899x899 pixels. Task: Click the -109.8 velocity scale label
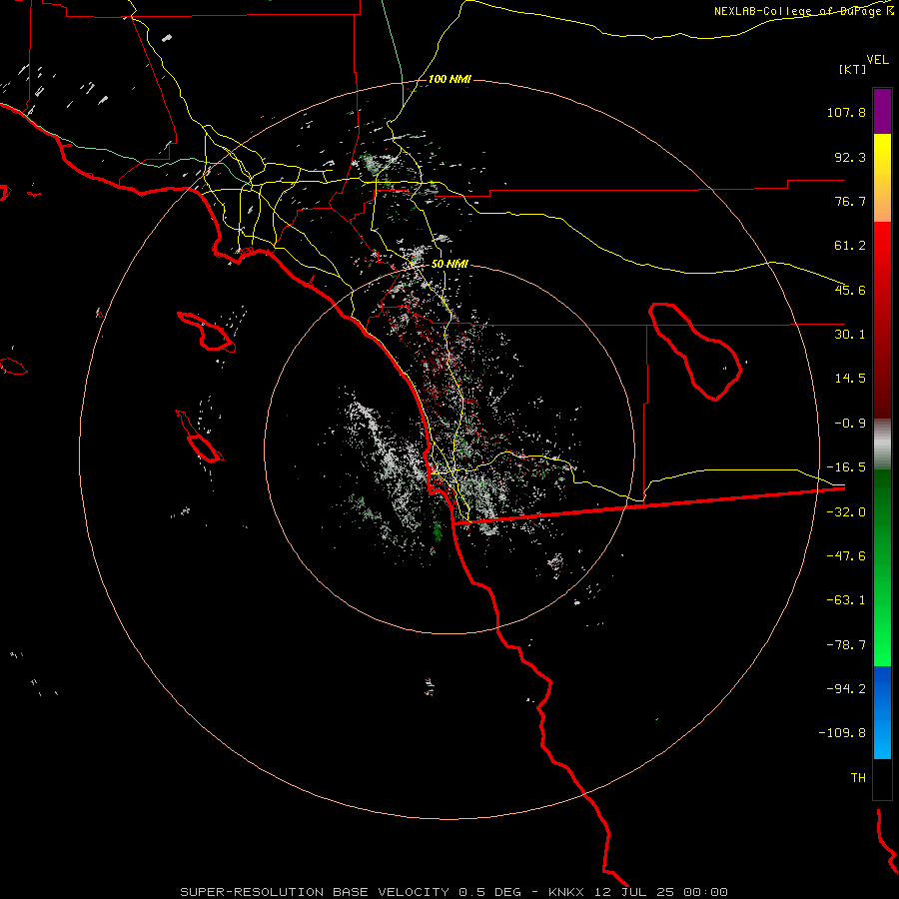[842, 733]
